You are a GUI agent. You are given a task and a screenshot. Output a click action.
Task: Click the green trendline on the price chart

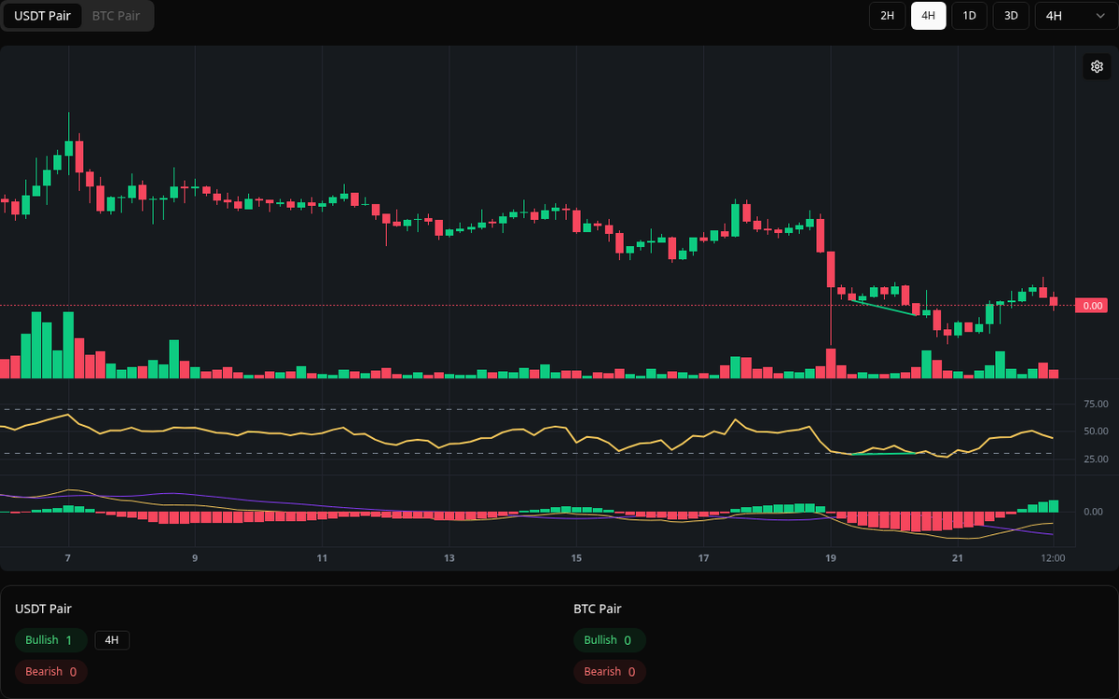coord(881,308)
